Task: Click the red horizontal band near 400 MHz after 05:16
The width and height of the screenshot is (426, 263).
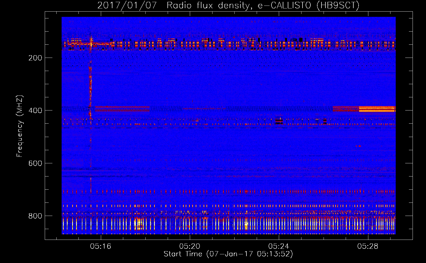Action: click(x=122, y=109)
